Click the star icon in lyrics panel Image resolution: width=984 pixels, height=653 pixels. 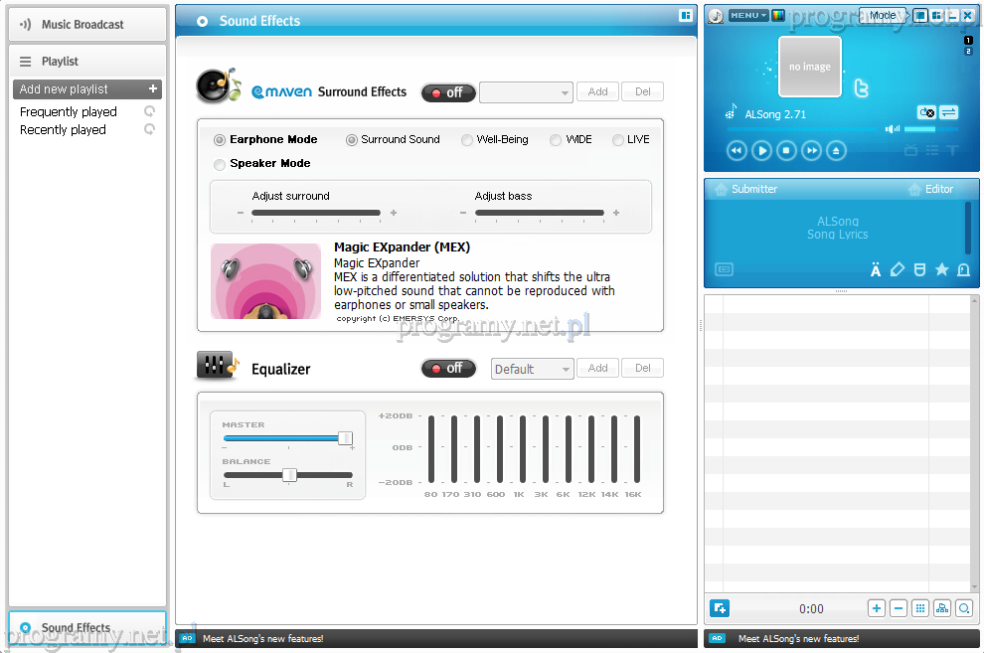pyautogui.click(x=941, y=269)
